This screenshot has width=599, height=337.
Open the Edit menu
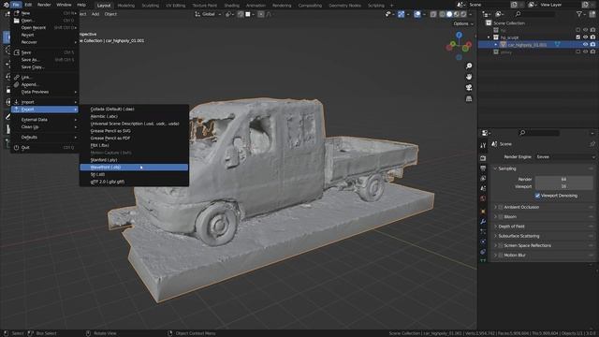point(28,5)
